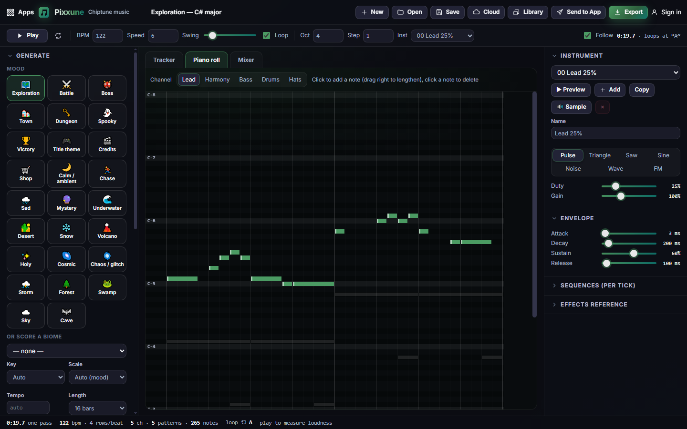Viewport: 687px width, 429px height.
Task: Pick the Forest tree mood
Action: (66, 287)
